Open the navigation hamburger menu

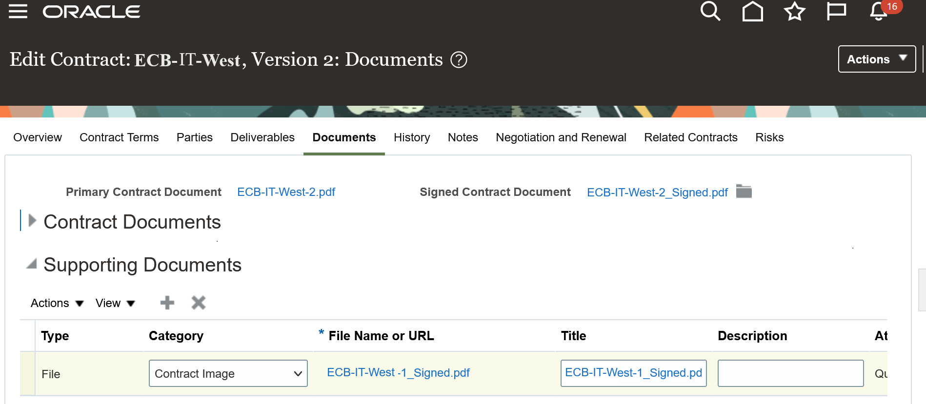[x=18, y=12]
